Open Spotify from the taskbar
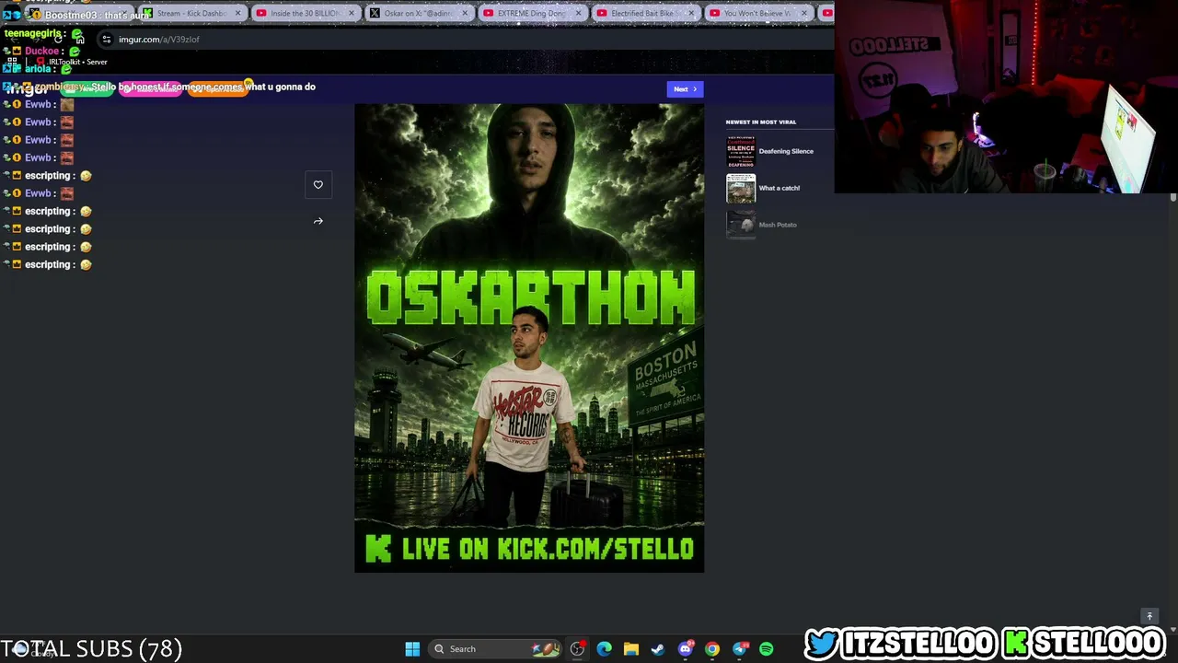 (766, 649)
